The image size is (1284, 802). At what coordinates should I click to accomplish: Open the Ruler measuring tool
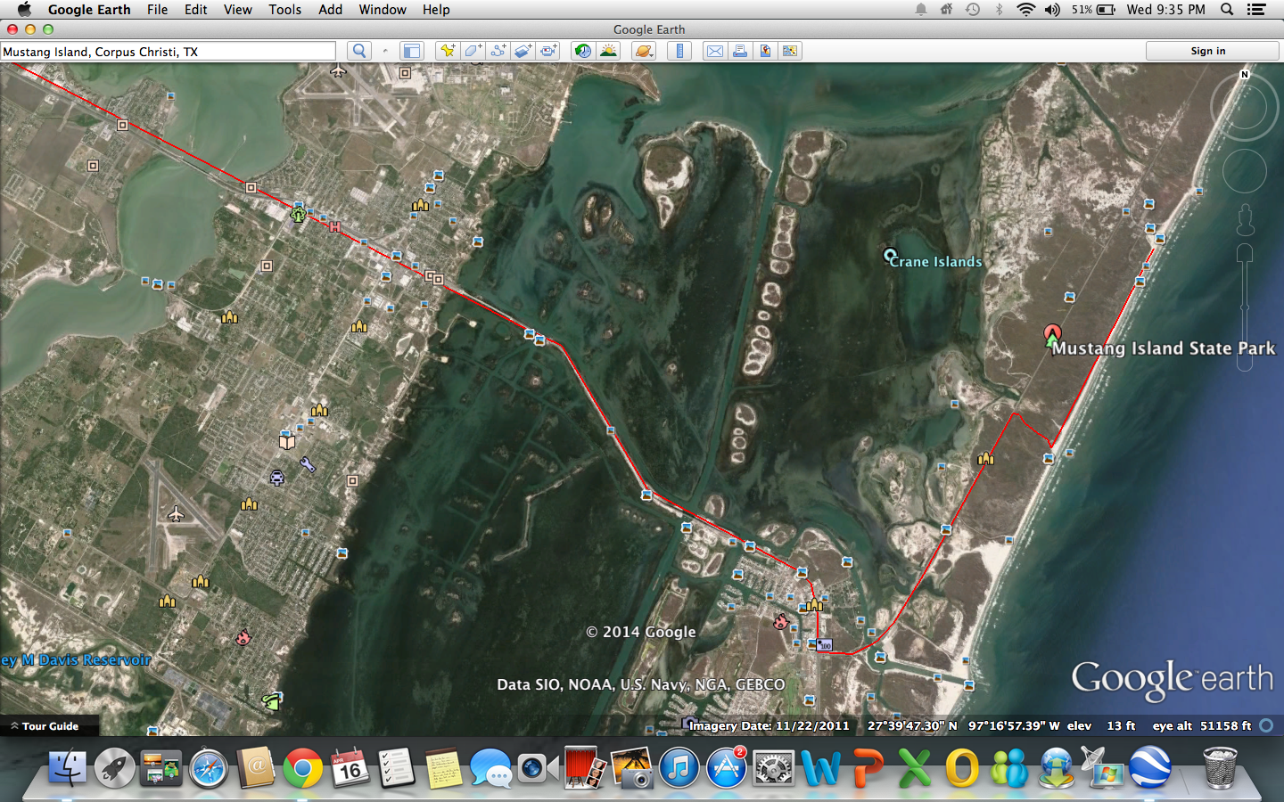(679, 51)
